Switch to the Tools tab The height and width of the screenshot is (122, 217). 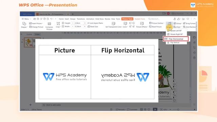point(118,19)
